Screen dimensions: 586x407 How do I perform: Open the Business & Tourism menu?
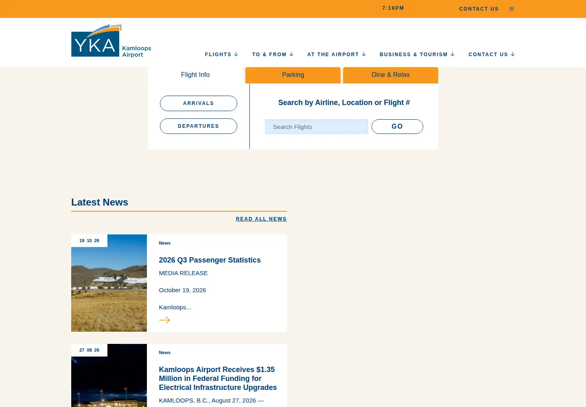click(x=413, y=55)
